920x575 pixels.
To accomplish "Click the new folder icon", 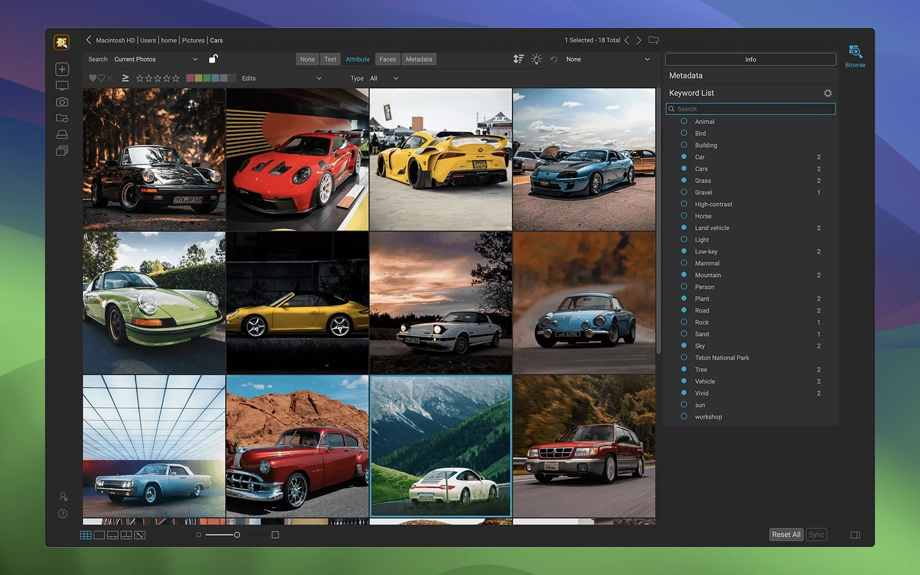I will point(654,40).
